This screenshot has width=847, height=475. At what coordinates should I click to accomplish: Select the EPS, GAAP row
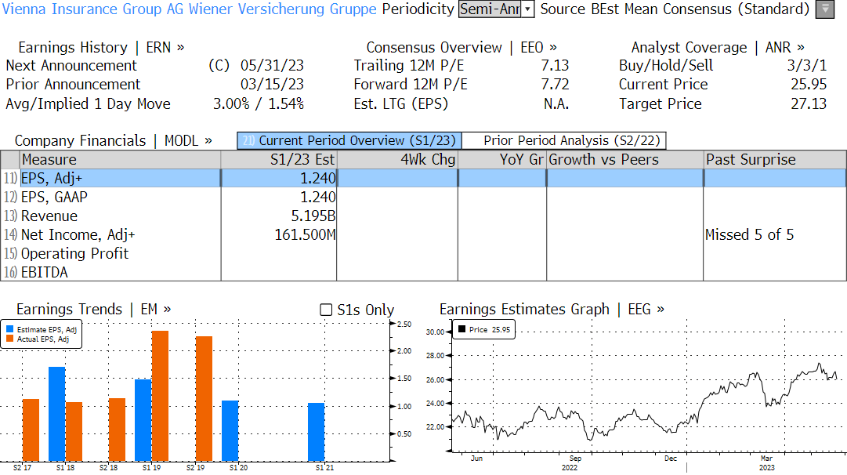click(x=423, y=198)
